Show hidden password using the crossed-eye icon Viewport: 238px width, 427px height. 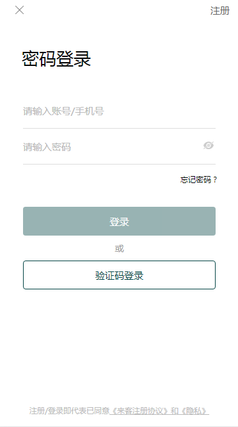(x=209, y=145)
